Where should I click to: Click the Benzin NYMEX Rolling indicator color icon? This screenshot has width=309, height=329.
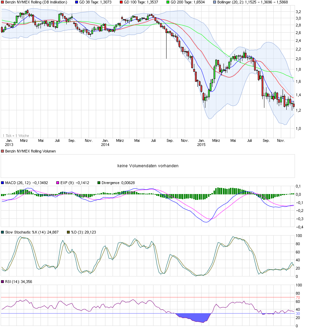coord(3,2)
